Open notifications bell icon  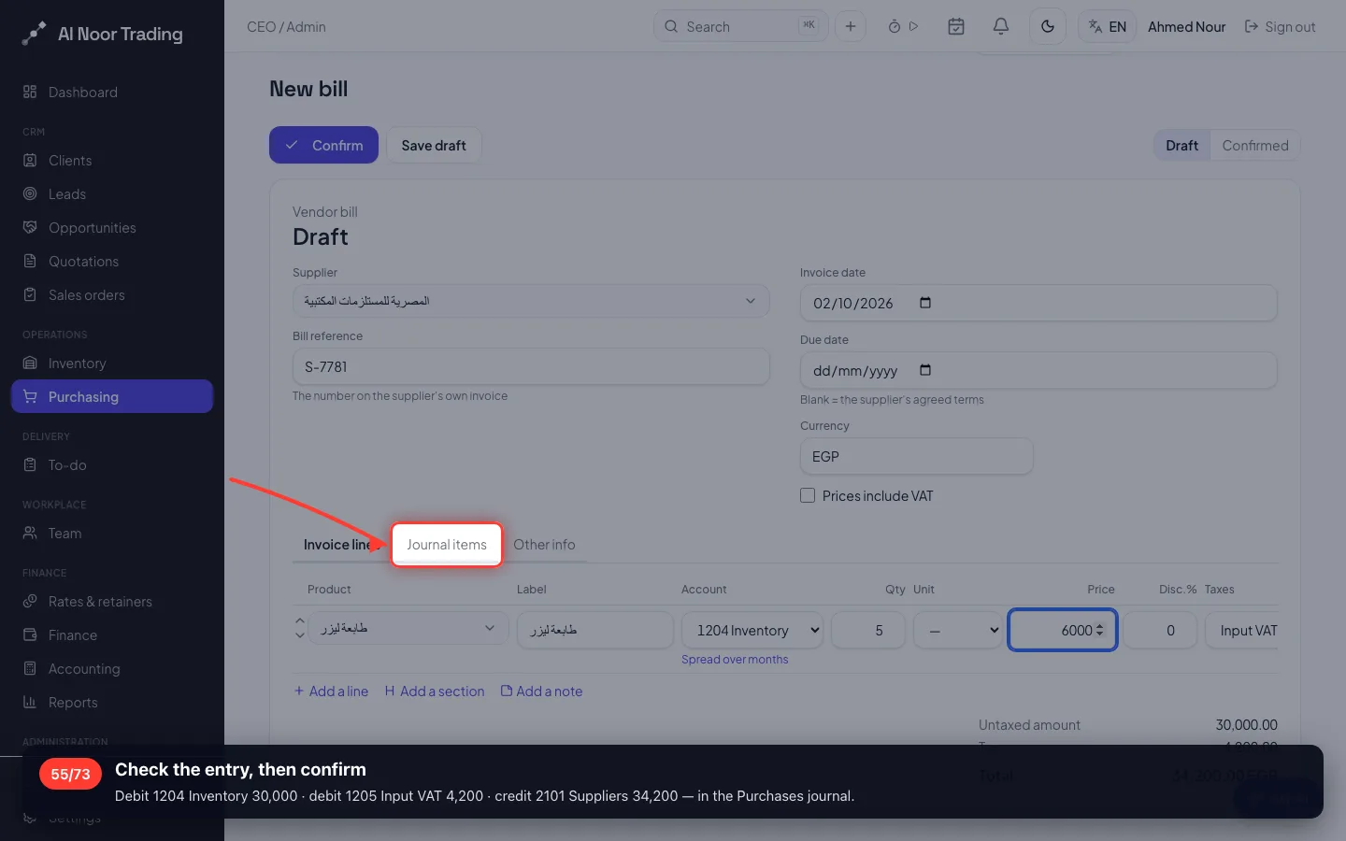pyautogui.click(x=1001, y=26)
